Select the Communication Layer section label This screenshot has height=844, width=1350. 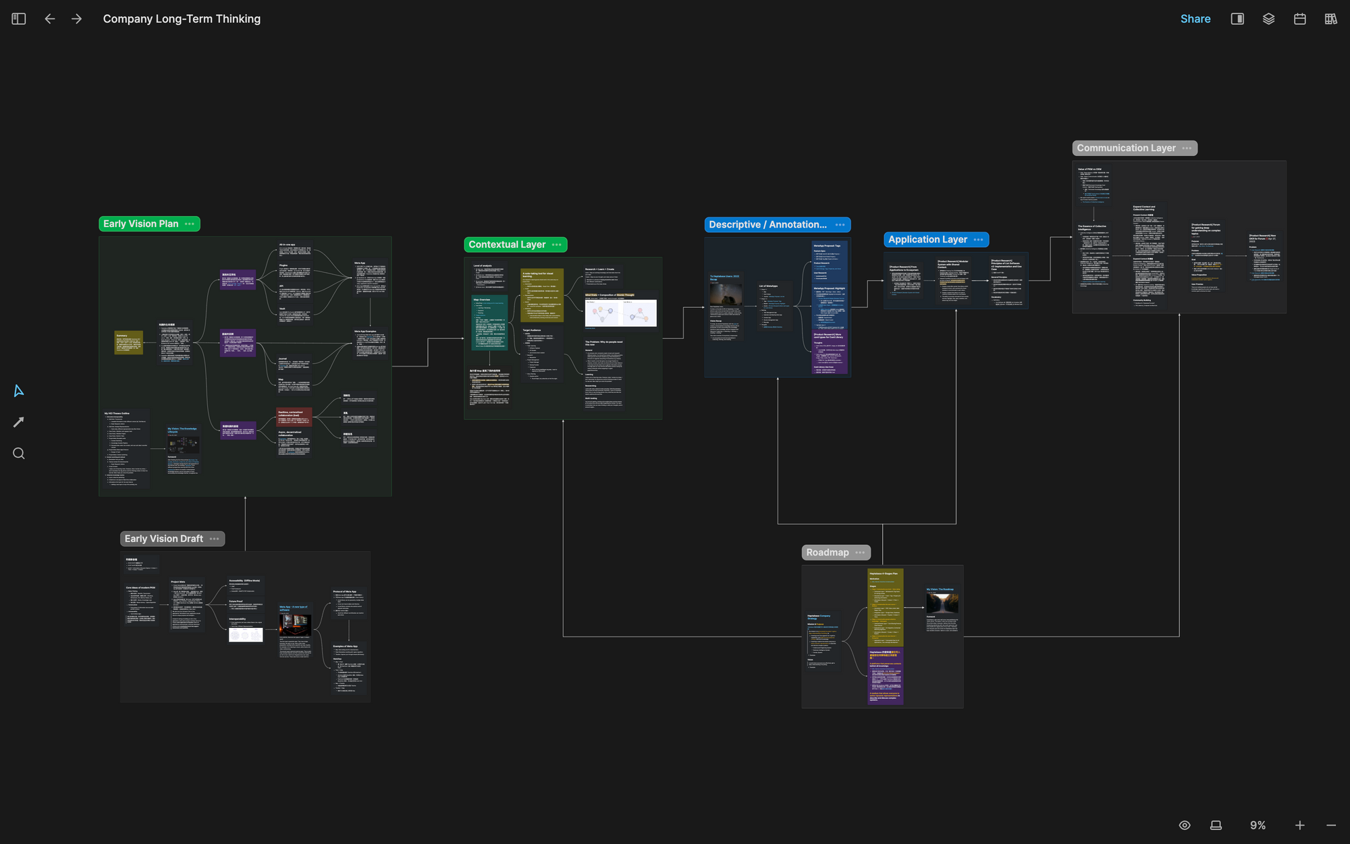pos(1126,149)
